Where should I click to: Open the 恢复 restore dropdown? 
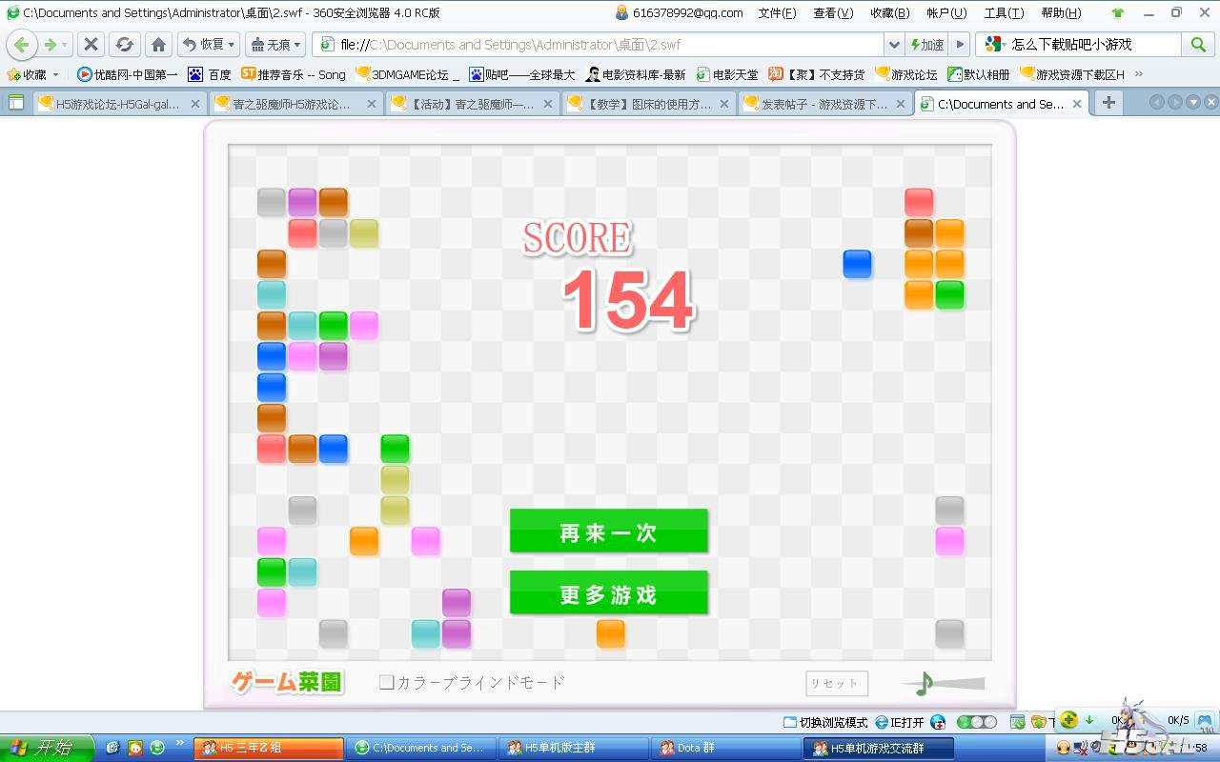[208, 45]
